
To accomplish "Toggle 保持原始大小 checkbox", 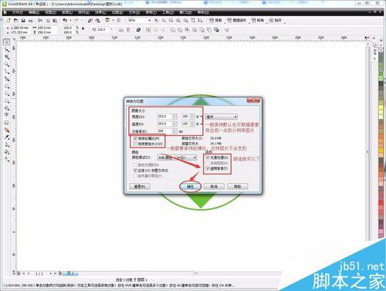I will coord(135,144).
